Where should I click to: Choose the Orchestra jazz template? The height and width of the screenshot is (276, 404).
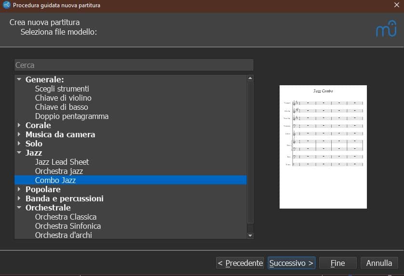[59, 171]
